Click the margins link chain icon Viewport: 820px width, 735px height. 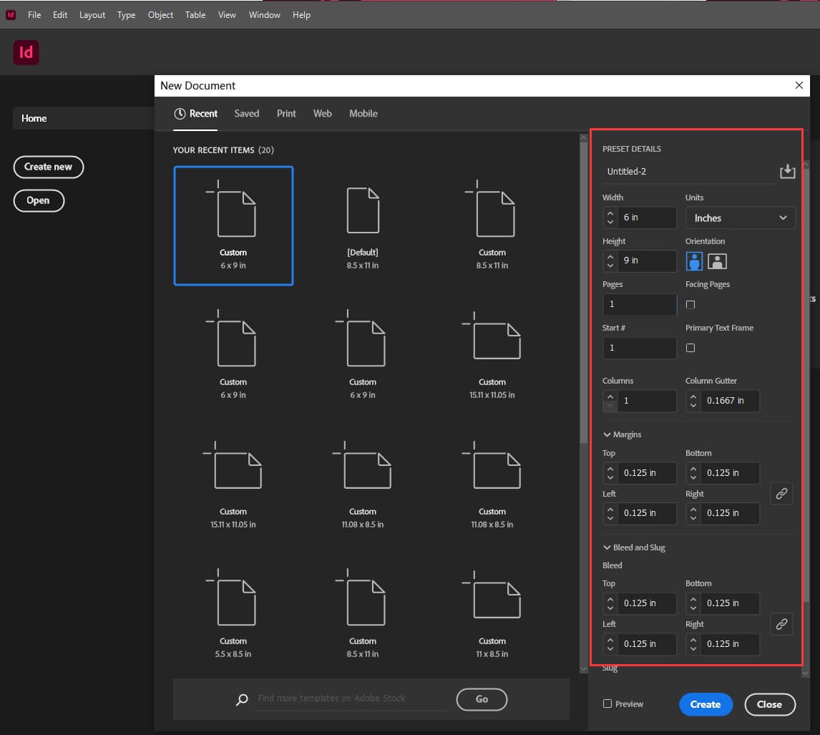(781, 493)
